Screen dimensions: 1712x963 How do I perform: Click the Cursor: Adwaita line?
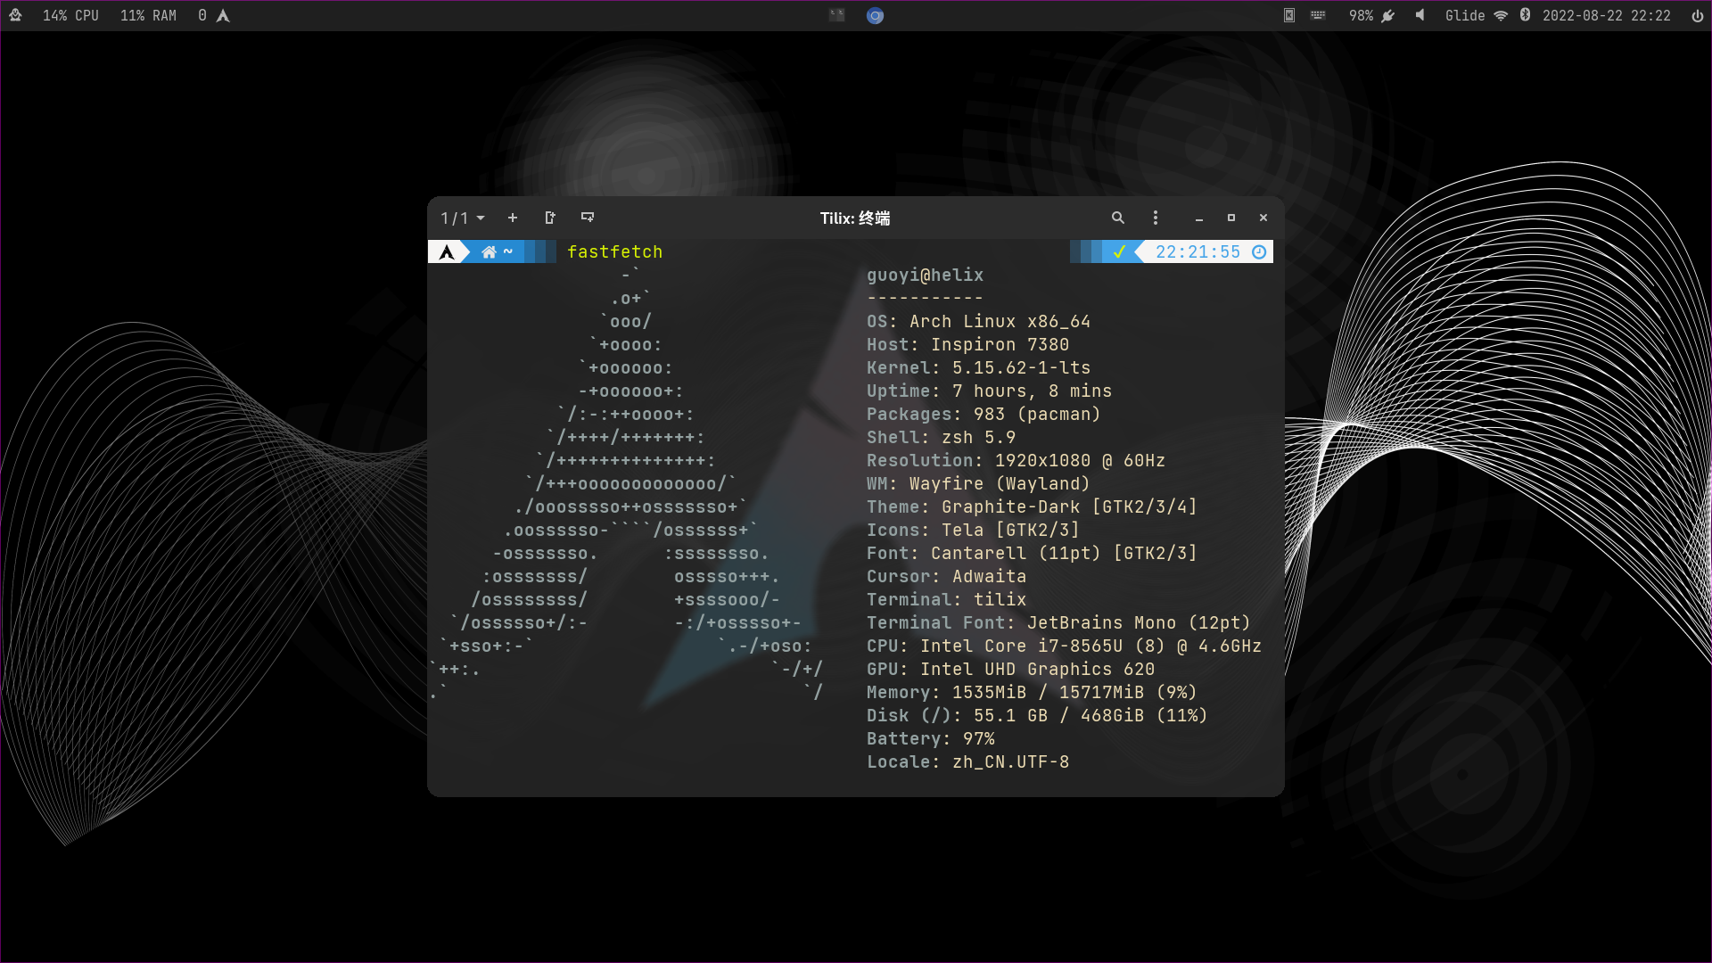point(946,577)
